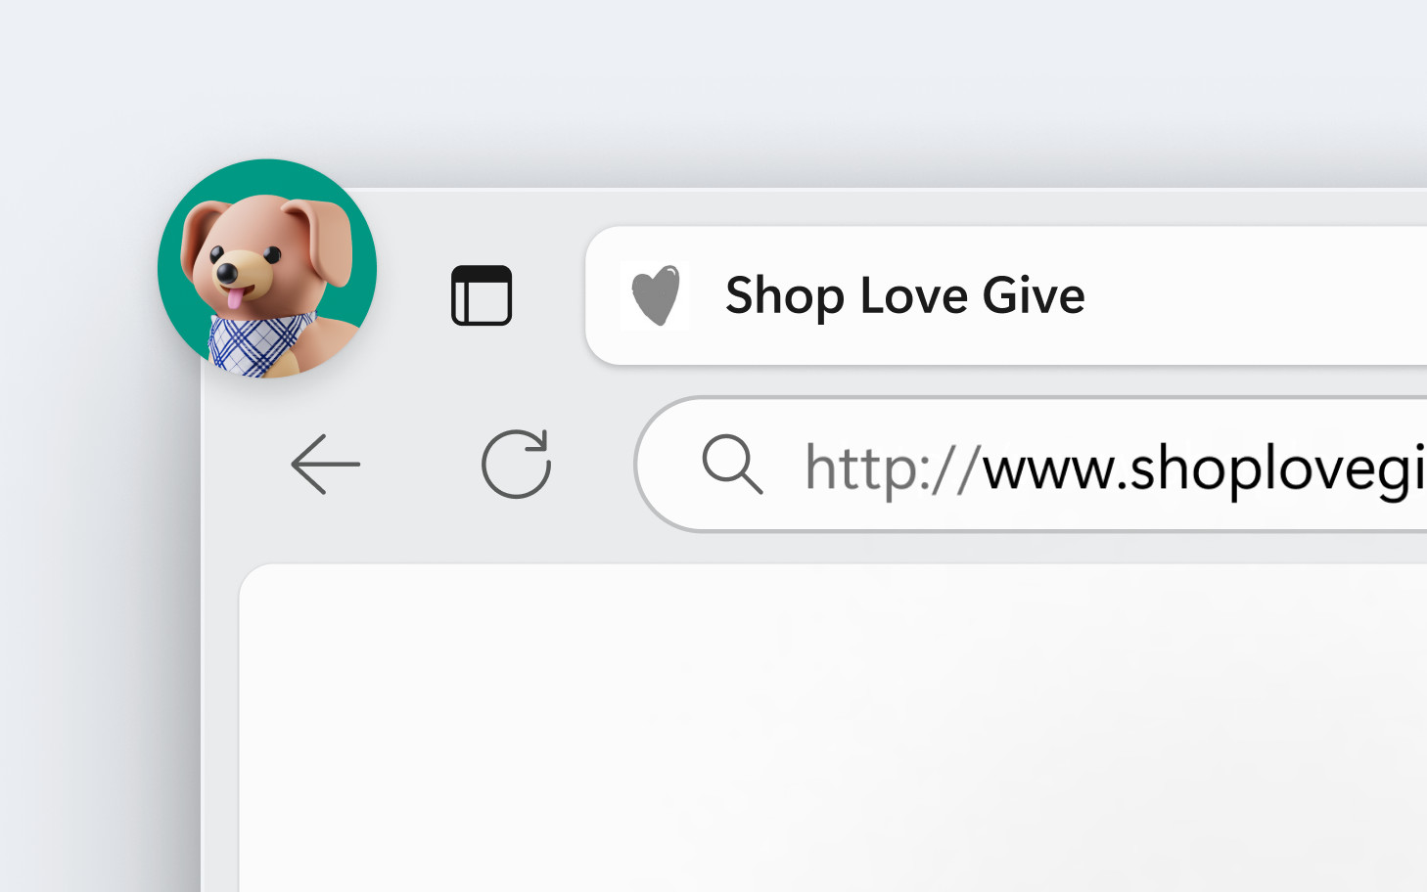Click address bar space left of magnifier
Viewport: 1427px width, 892px height.
click(673, 465)
